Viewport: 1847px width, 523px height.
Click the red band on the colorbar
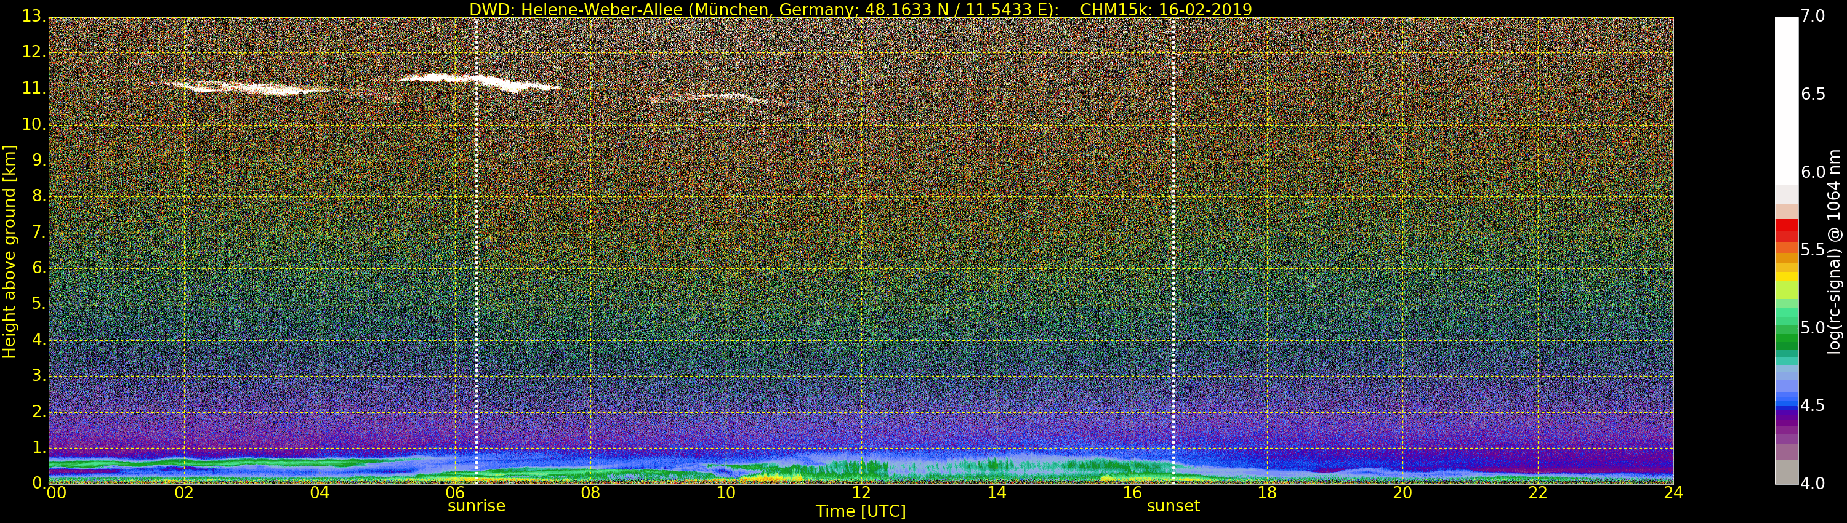pos(1786,230)
